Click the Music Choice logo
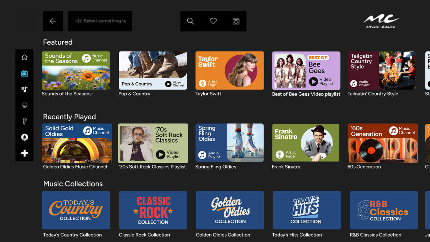430x242 pixels. pyautogui.click(x=381, y=22)
